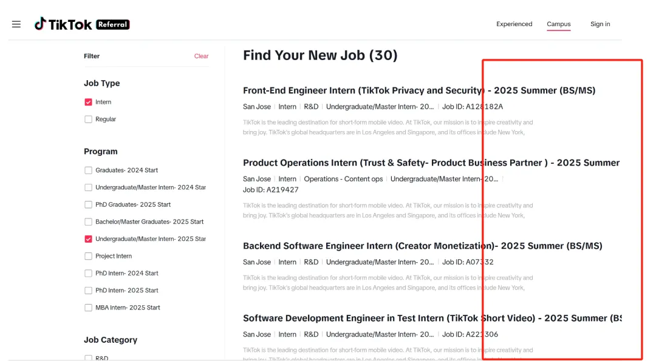Click 'Operations - Content ops' tag
656x361 pixels.
[343, 179]
